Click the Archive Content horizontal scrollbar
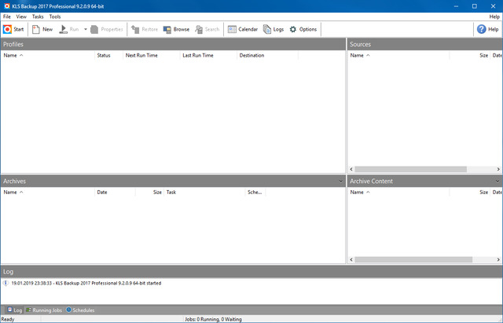503x323 pixels. click(x=413, y=259)
